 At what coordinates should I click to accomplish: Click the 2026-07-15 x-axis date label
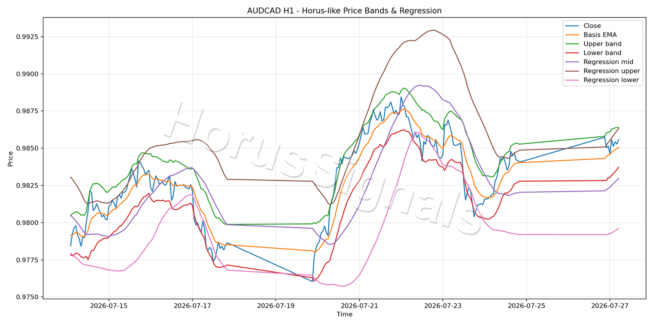click(x=109, y=306)
